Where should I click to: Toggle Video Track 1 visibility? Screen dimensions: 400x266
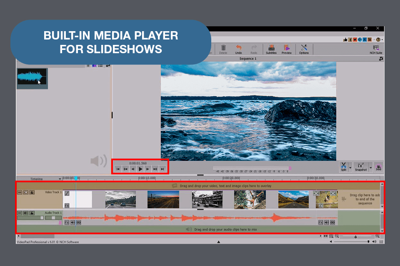26,192
